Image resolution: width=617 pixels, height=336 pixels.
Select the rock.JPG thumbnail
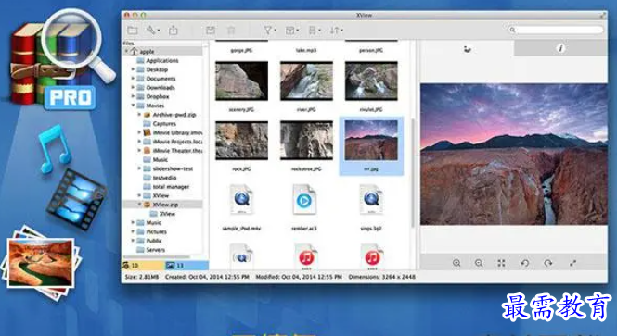point(241,141)
